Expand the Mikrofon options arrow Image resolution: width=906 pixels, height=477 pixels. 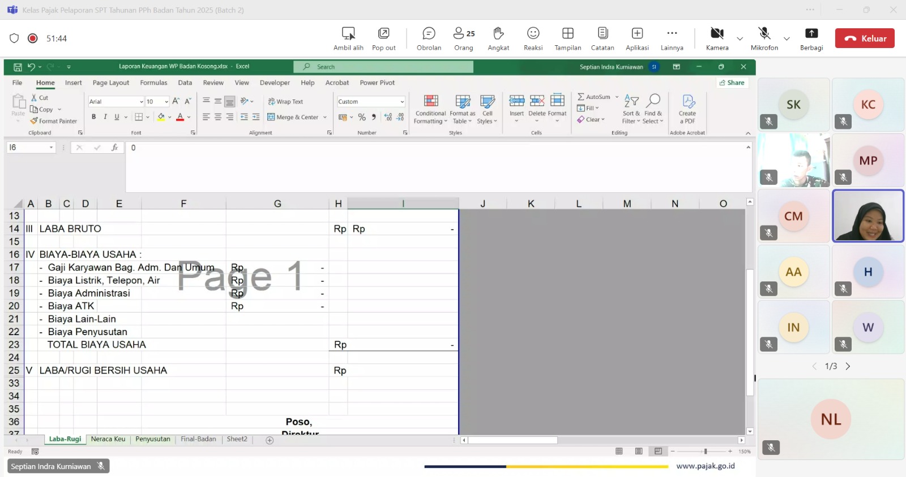pos(787,39)
